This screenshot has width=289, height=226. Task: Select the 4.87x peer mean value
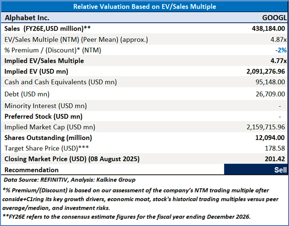coord(279,39)
